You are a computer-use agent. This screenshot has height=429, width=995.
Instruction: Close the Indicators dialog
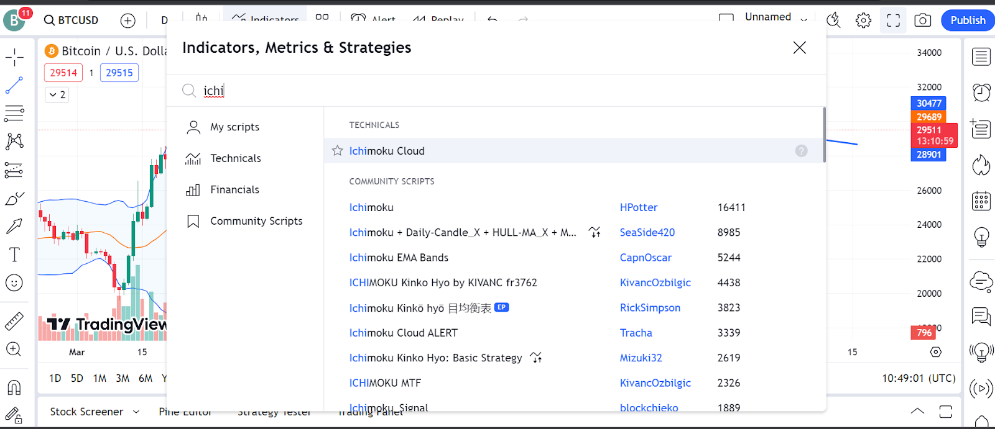click(x=800, y=48)
